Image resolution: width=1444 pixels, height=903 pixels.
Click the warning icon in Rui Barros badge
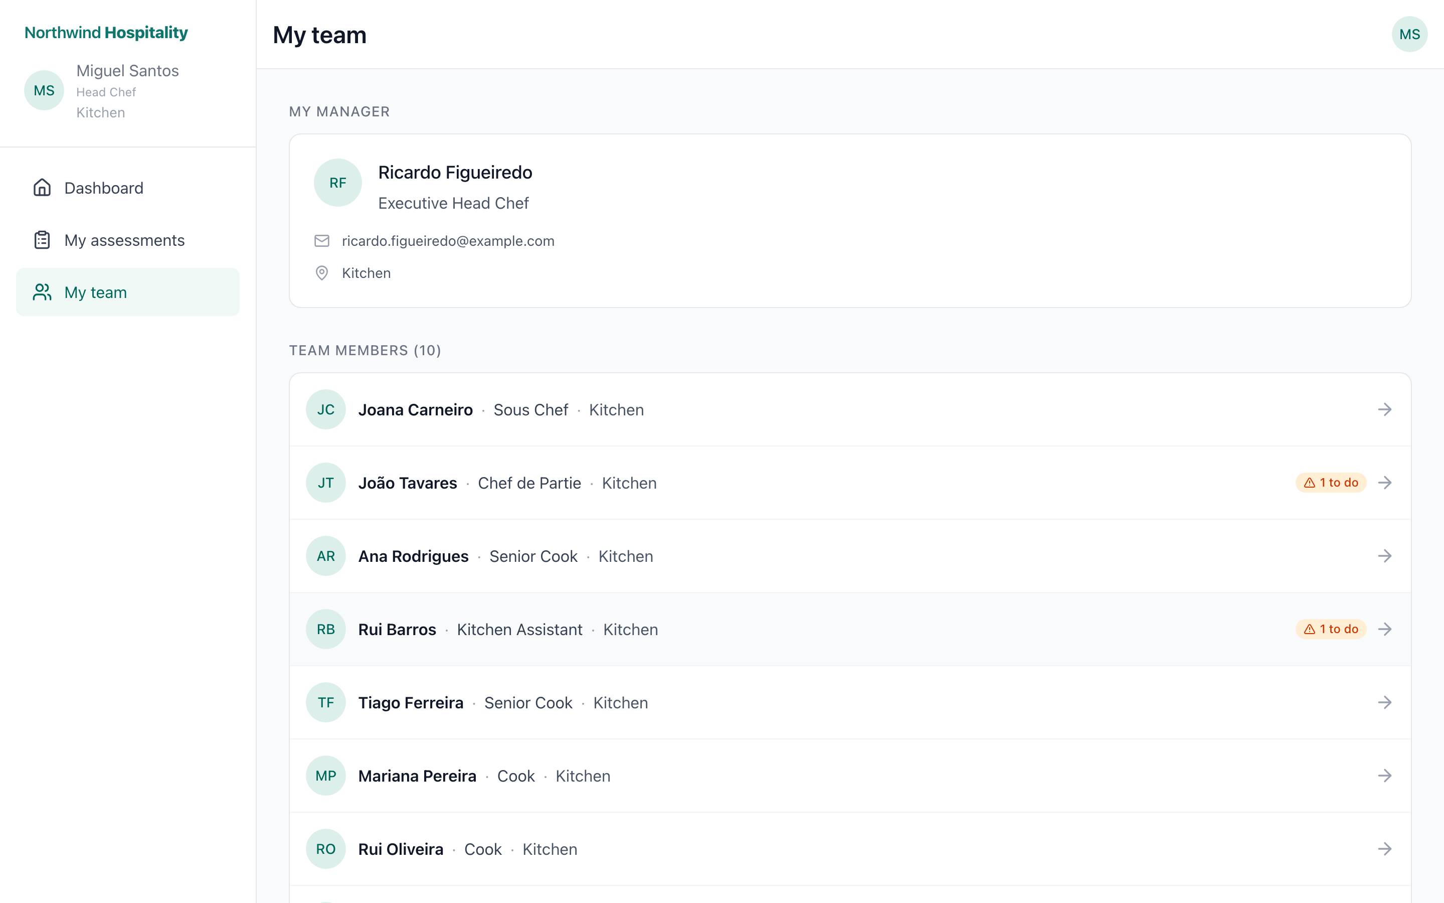pyautogui.click(x=1310, y=630)
